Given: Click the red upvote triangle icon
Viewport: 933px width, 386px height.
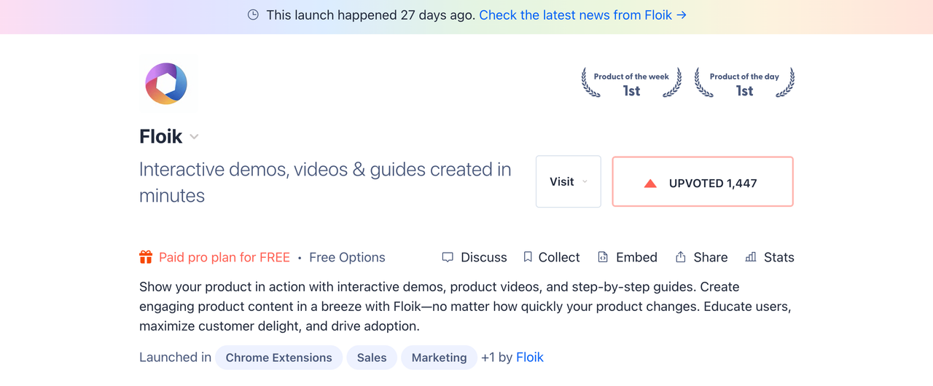Looking at the screenshot, I should coord(650,184).
